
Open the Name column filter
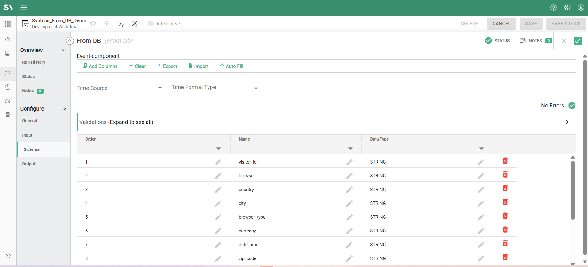point(350,149)
